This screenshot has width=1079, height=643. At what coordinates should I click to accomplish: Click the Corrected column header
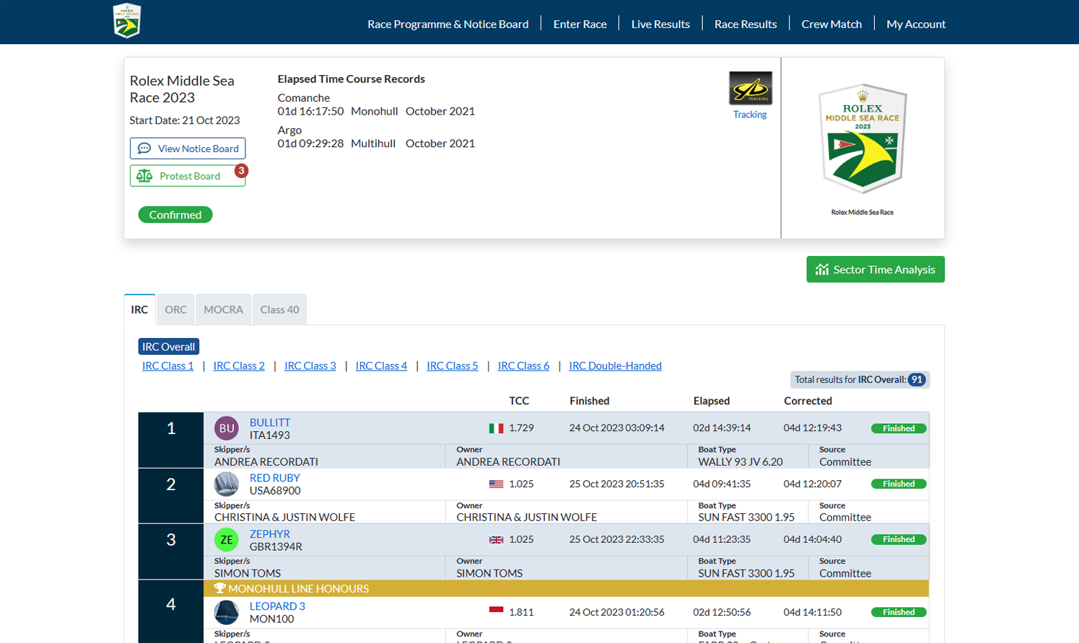click(808, 401)
